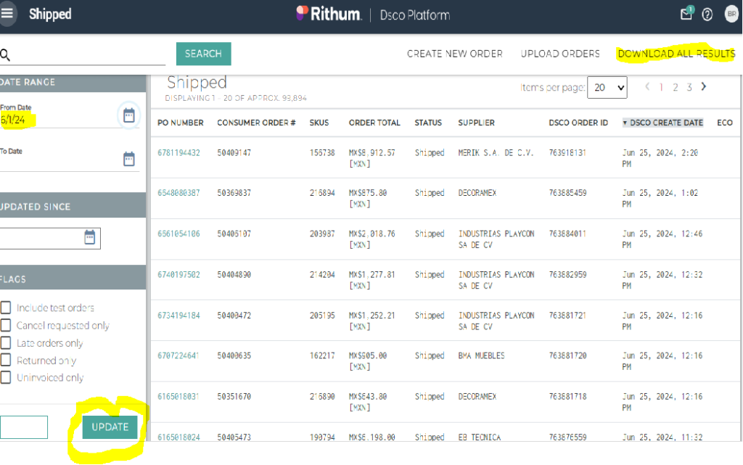Go to the next results page arrow
Screen dimensions: 743x465
704,86
